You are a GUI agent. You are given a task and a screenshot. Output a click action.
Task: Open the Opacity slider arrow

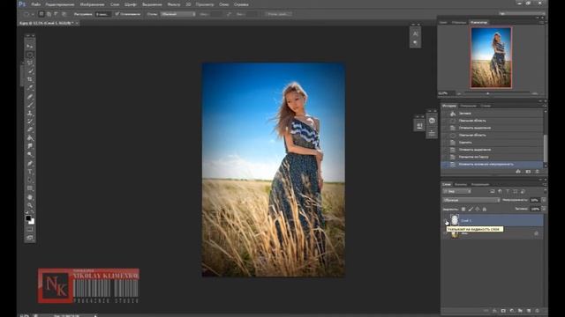(x=544, y=200)
